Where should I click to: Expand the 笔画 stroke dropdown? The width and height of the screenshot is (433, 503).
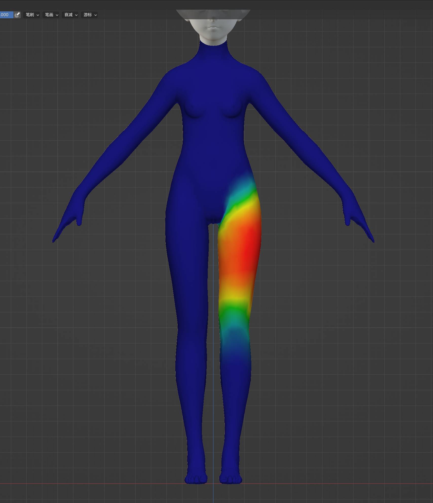51,15
